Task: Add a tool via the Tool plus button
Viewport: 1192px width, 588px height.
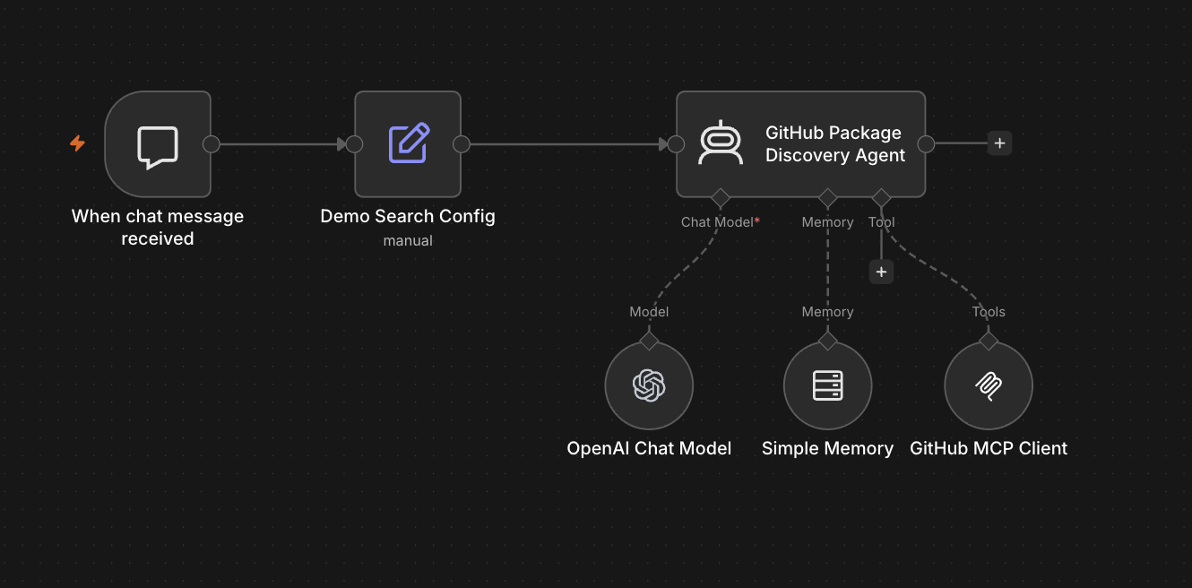Action: (881, 272)
